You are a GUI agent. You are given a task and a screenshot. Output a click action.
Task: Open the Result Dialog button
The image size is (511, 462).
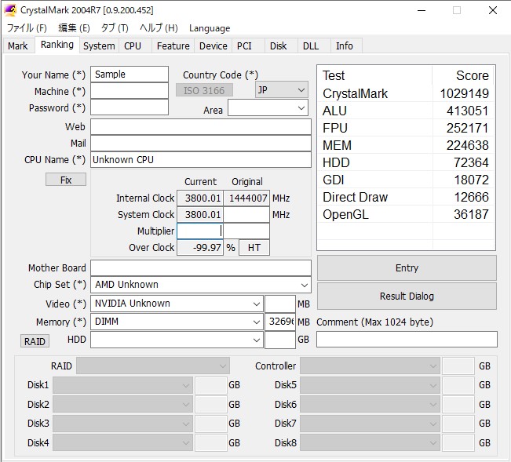click(x=407, y=296)
